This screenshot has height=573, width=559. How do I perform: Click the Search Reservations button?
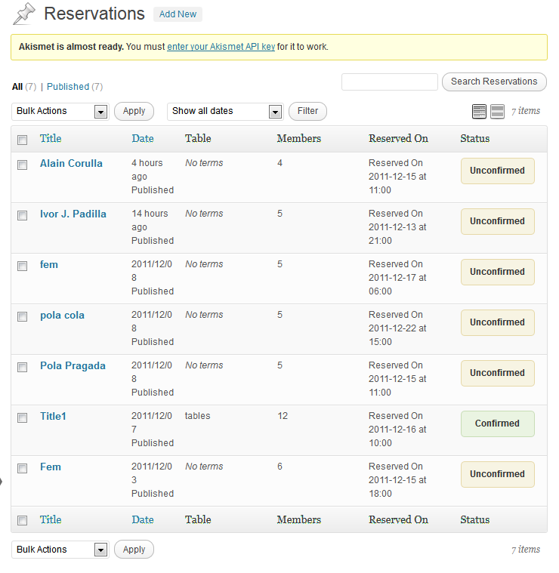(494, 82)
